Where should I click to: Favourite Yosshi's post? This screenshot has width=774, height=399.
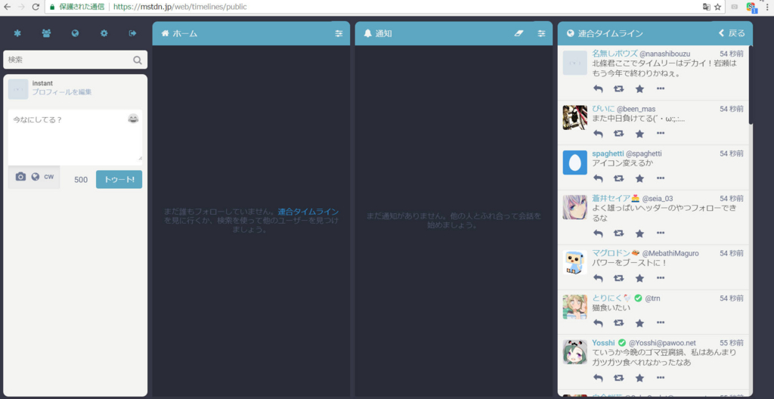pos(639,378)
